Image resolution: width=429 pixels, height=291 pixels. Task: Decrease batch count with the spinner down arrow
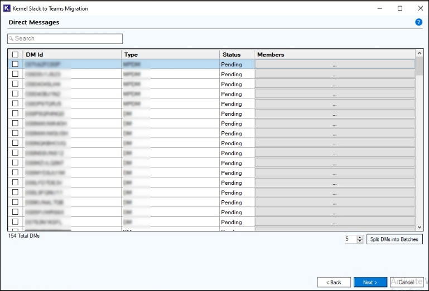click(360, 241)
